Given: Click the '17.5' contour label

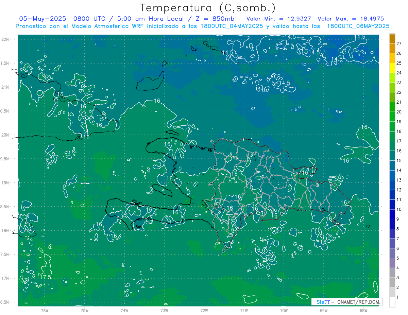Looking at the screenshot, I should (45, 277).
